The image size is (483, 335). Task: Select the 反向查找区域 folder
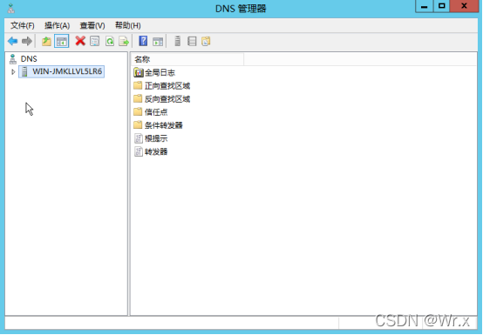click(x=162, y=99)
